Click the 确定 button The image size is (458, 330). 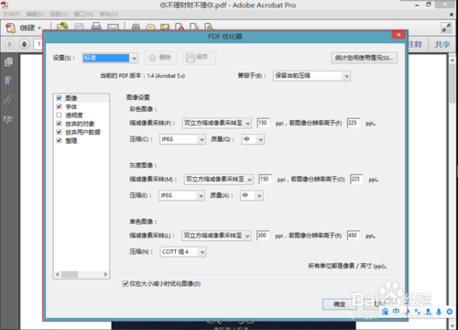(339, 304)
